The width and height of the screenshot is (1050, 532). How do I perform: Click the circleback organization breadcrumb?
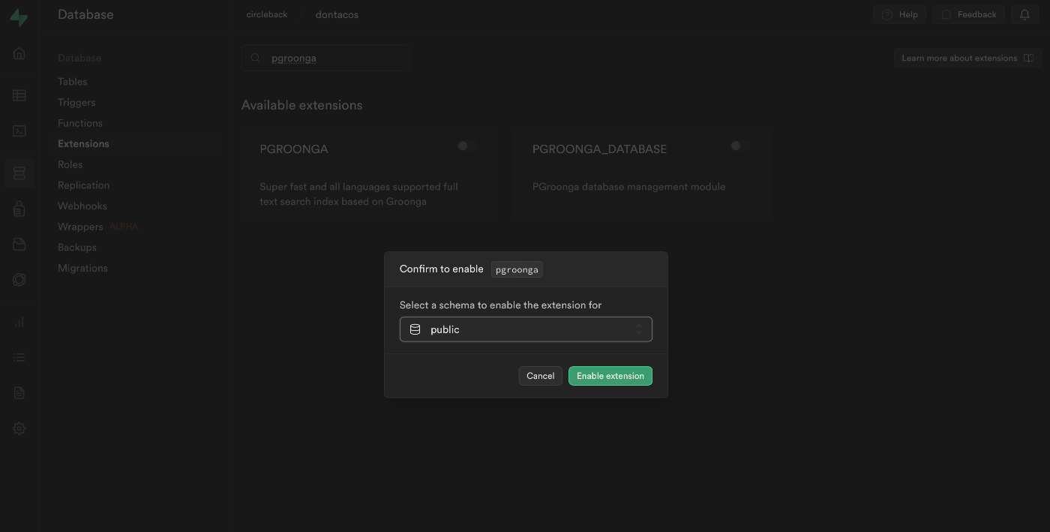pyautogui.click(x=267, y=14)
